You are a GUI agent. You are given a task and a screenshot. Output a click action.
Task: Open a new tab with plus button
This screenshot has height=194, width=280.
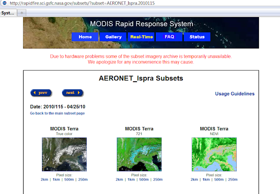pos(21,13)
